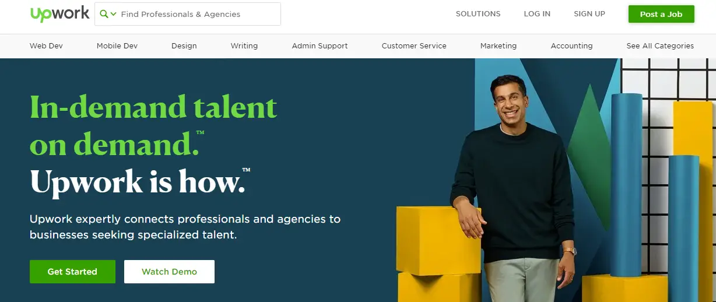
Task: Open the Accounting category
Action: pyautogui.click(x=571, y=46)
